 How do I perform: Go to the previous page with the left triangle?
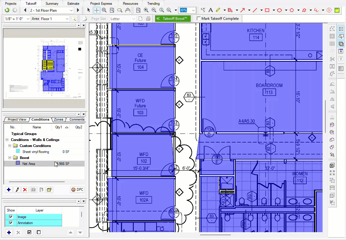(25, 10)
